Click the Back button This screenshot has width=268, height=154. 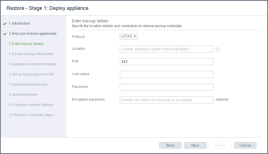(170, 145)
